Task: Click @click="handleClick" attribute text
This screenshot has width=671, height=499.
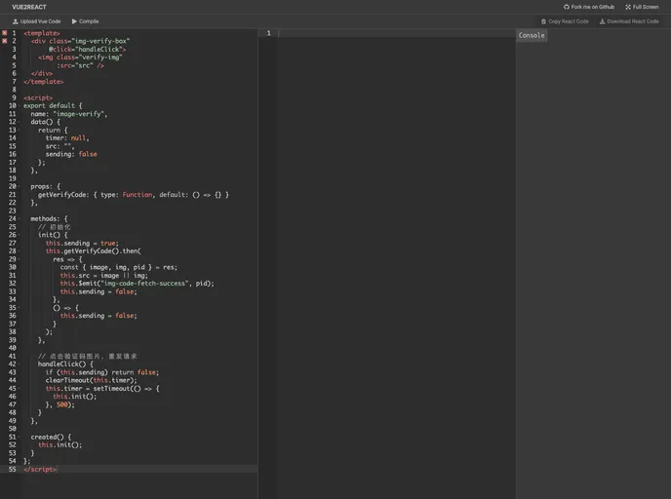Action: coord(88,49)
